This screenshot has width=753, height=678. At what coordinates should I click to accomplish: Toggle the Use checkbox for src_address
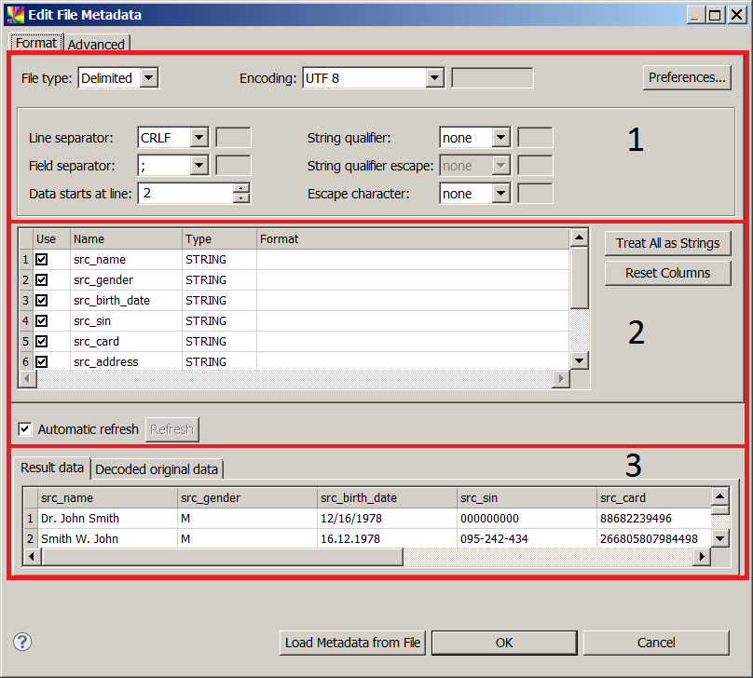[x=41, y=361]
